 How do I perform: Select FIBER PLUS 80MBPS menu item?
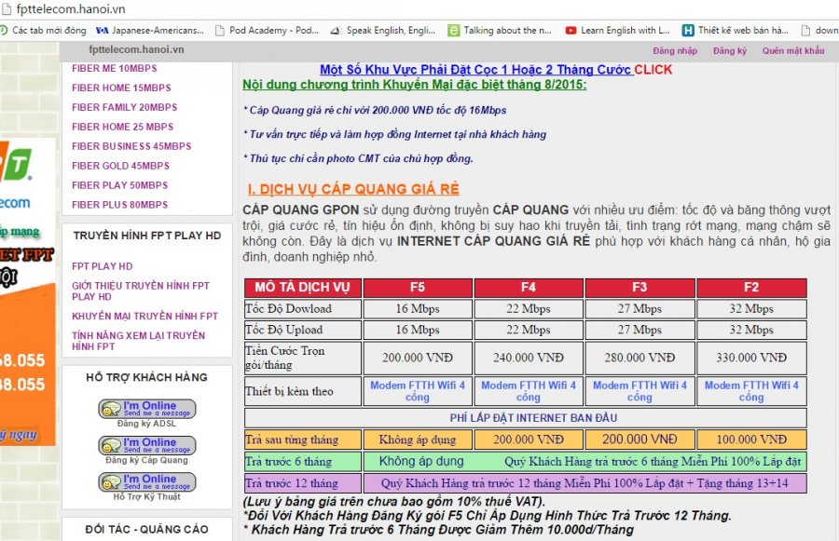(120, 205)
